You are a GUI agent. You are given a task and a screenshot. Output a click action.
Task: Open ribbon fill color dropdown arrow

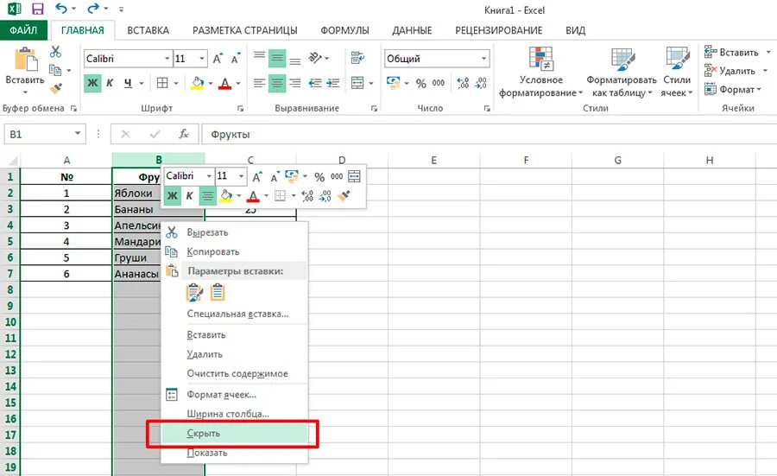(x=211, y=83)
